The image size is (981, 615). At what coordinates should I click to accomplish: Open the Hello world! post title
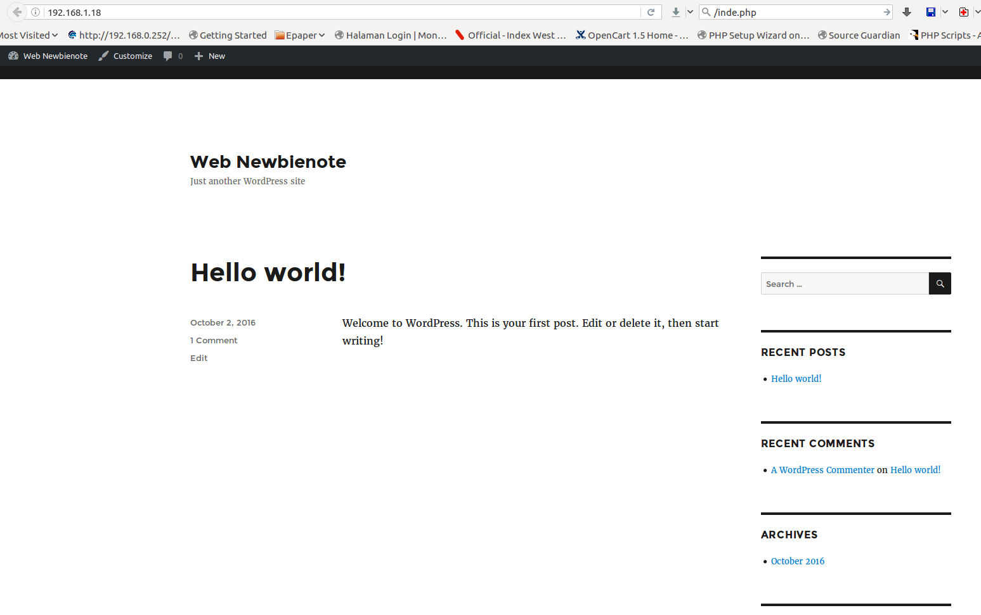click(268, 272)
